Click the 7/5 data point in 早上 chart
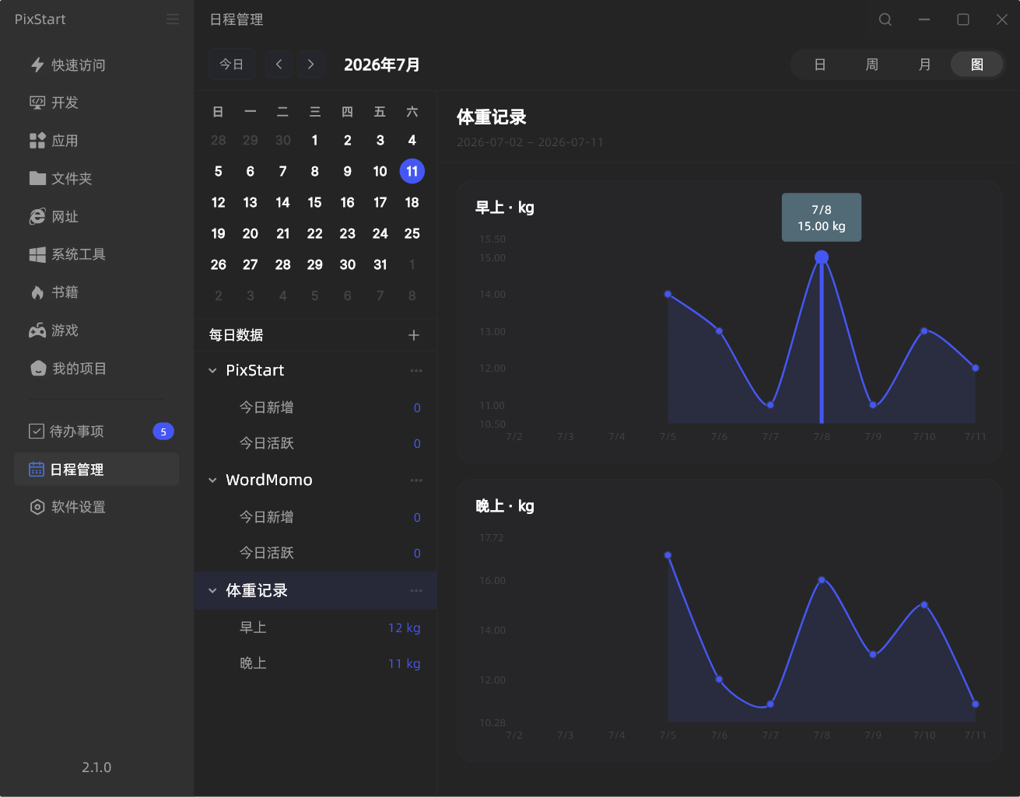The width and height of the screenshot is (1020, 797). click(x=668, y=294)
